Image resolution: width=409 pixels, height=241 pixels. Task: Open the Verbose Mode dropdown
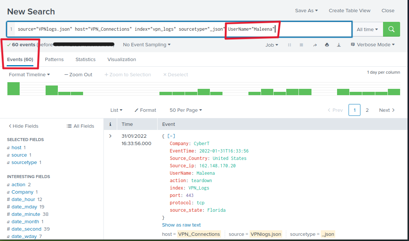tap(372, 45)
